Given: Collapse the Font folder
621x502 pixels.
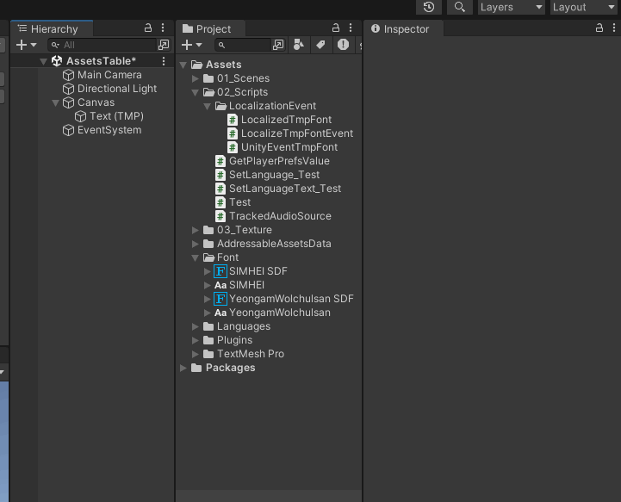Looking at the screenshot, I should [195, 257].
